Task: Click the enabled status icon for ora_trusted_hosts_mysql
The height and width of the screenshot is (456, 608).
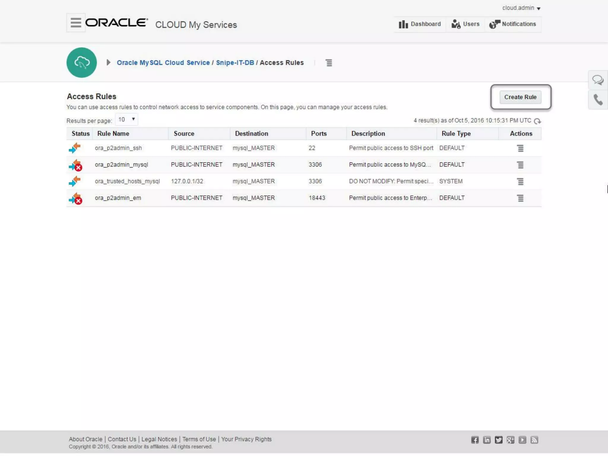Action: click(75, 181)
